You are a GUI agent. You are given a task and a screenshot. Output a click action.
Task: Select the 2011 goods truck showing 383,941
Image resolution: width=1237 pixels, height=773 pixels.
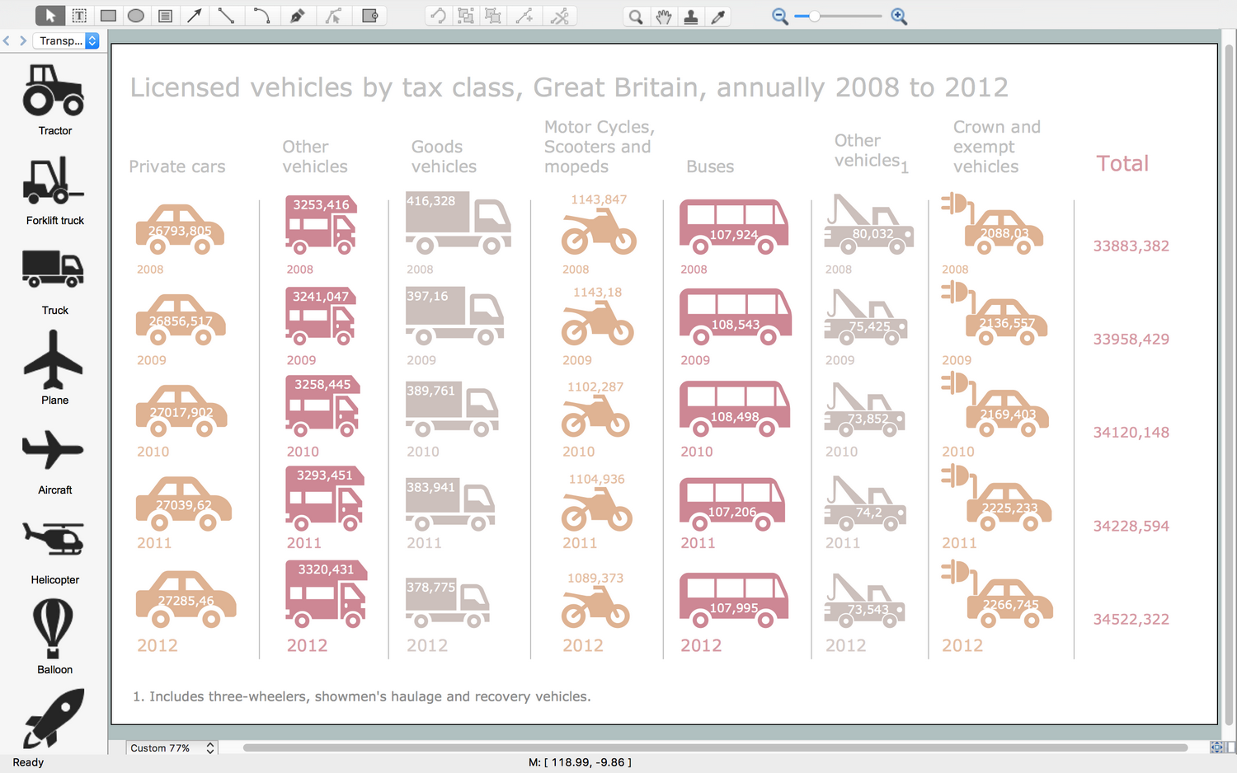450,504
